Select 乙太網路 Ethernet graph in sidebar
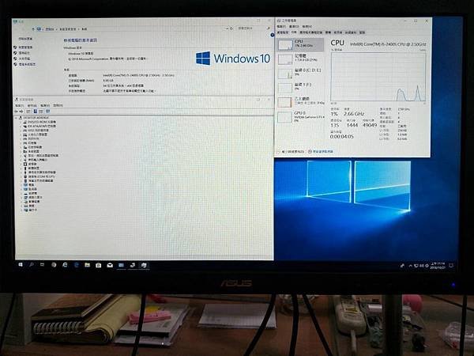 click(x=300, y=102)
